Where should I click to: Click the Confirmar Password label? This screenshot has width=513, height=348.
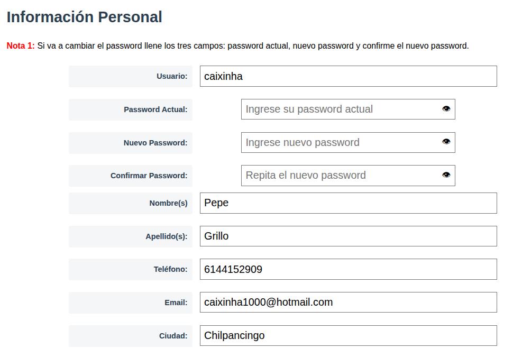tap(149, 176)
